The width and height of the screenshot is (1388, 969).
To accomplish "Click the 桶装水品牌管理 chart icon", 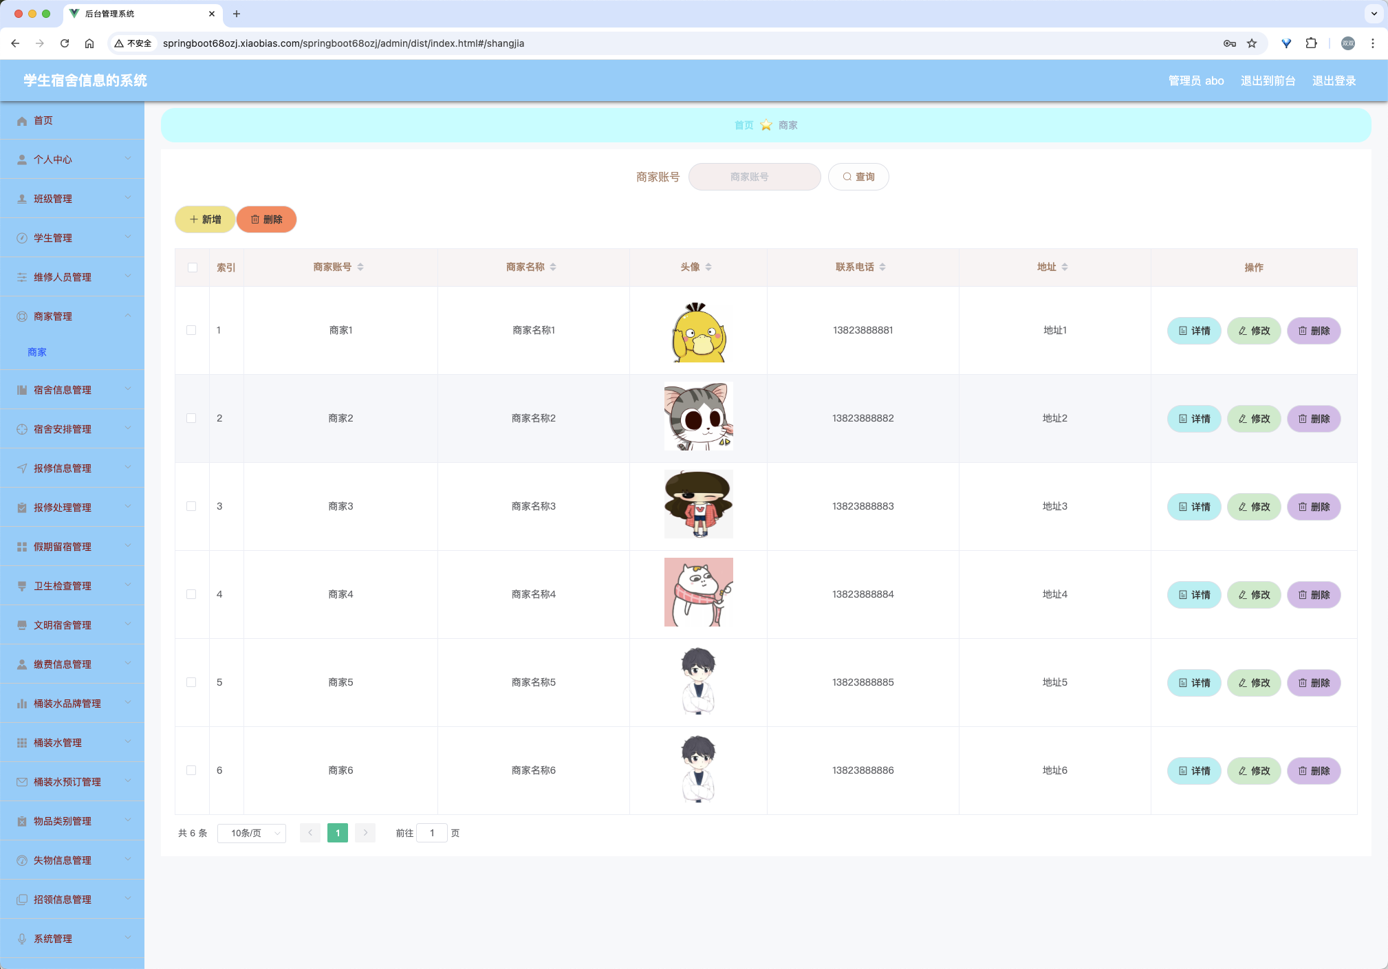I will pos(22,704).
